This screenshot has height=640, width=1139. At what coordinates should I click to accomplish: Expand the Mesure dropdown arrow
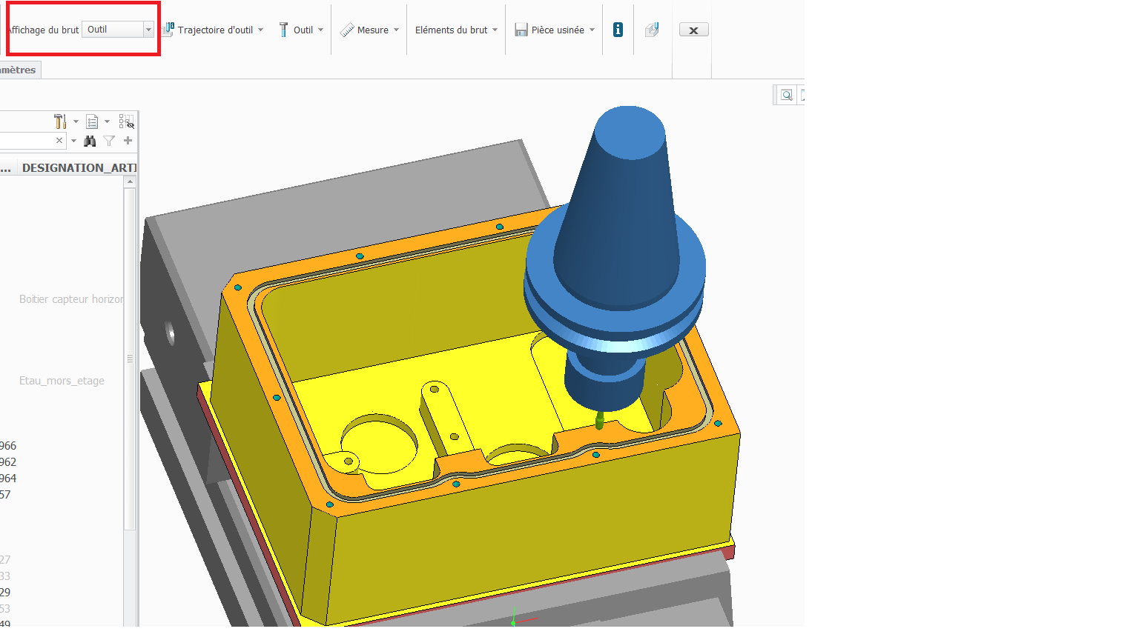(396, 30)
